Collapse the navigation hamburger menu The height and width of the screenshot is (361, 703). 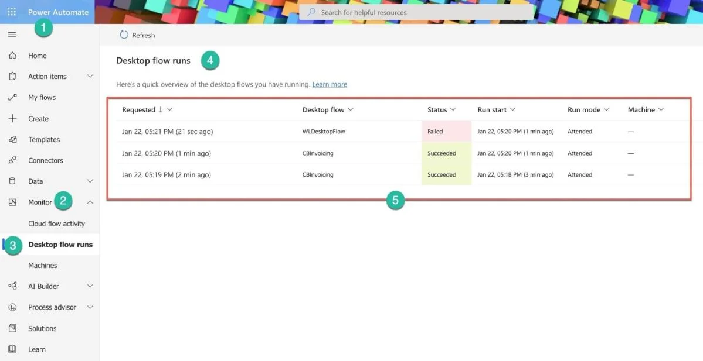[12, 35]
